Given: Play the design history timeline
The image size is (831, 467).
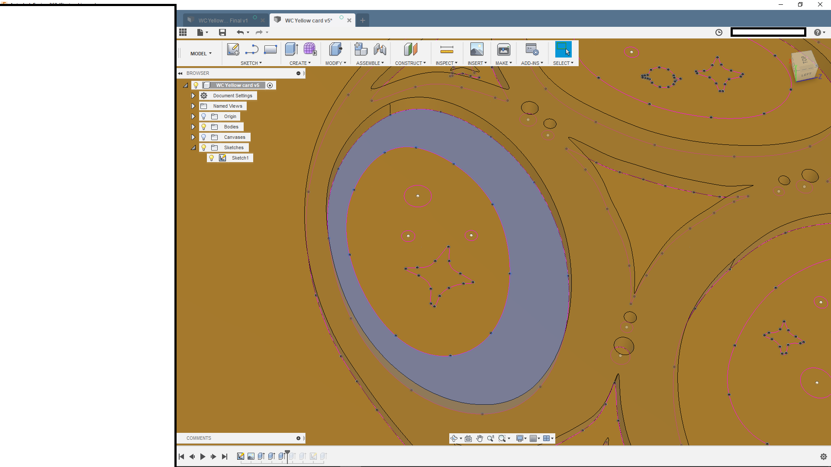Looking at the screenshot, I should pos(203,457).
